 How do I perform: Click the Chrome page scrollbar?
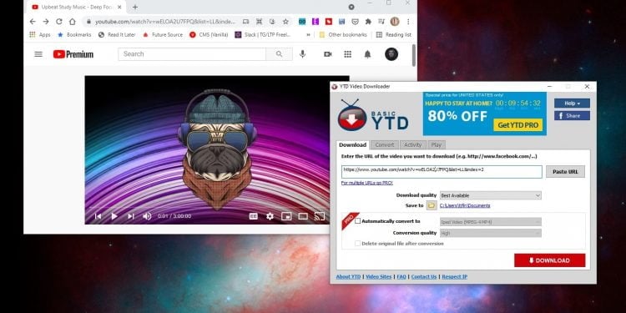pos(414,55)
